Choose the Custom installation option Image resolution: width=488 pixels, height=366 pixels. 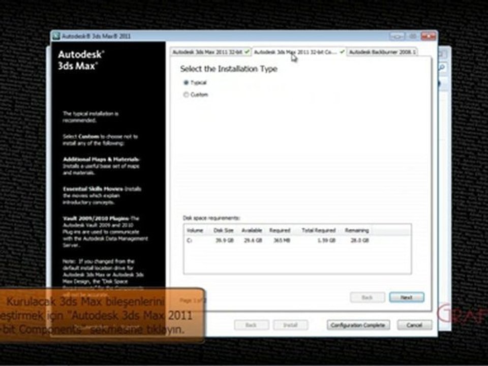coord(186,95)
